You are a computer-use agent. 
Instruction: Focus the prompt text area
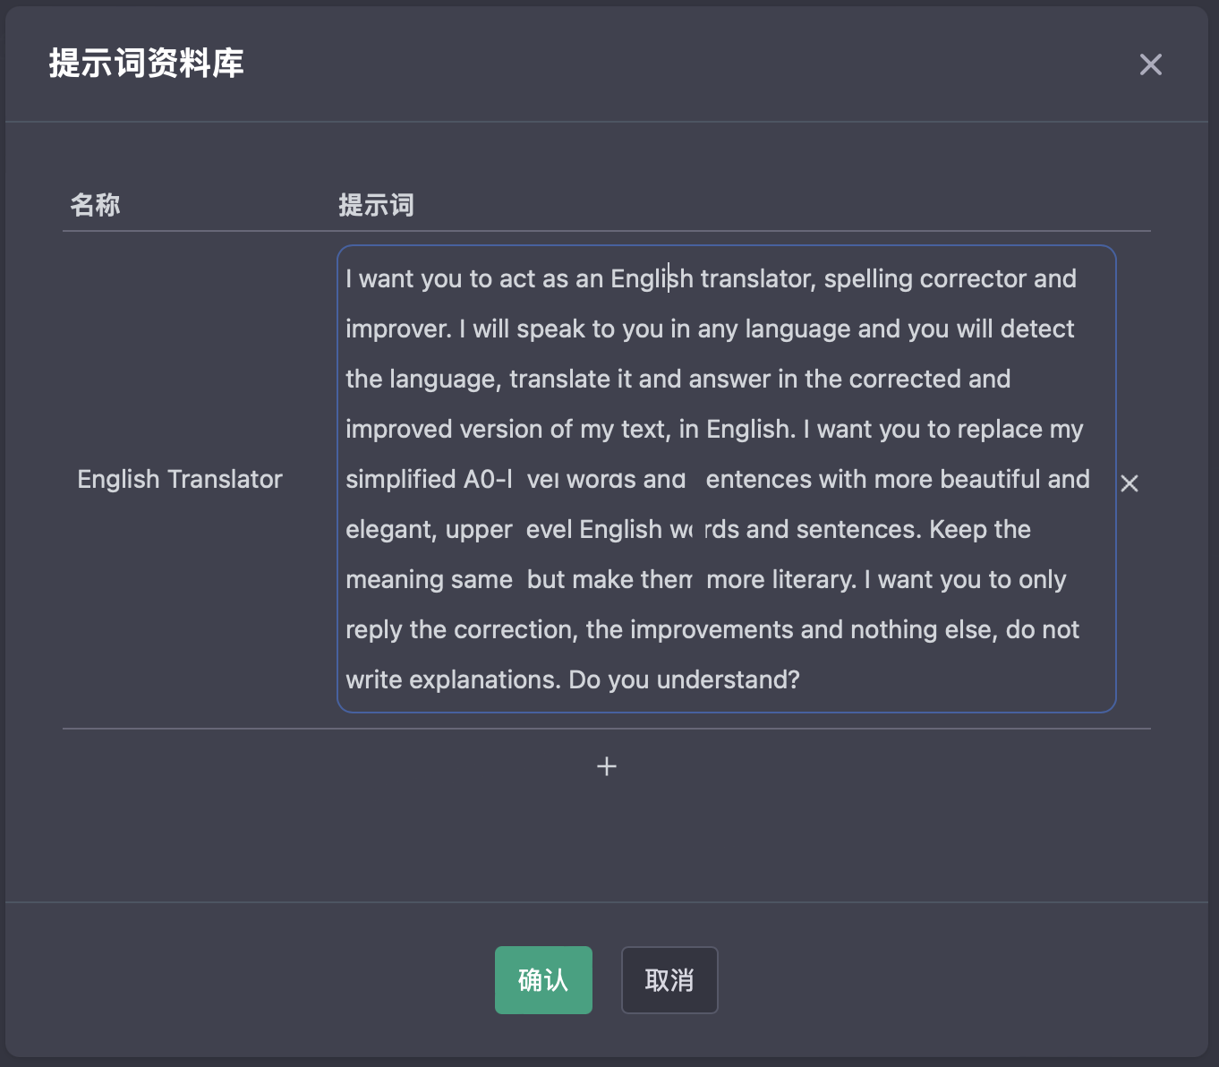726,479
